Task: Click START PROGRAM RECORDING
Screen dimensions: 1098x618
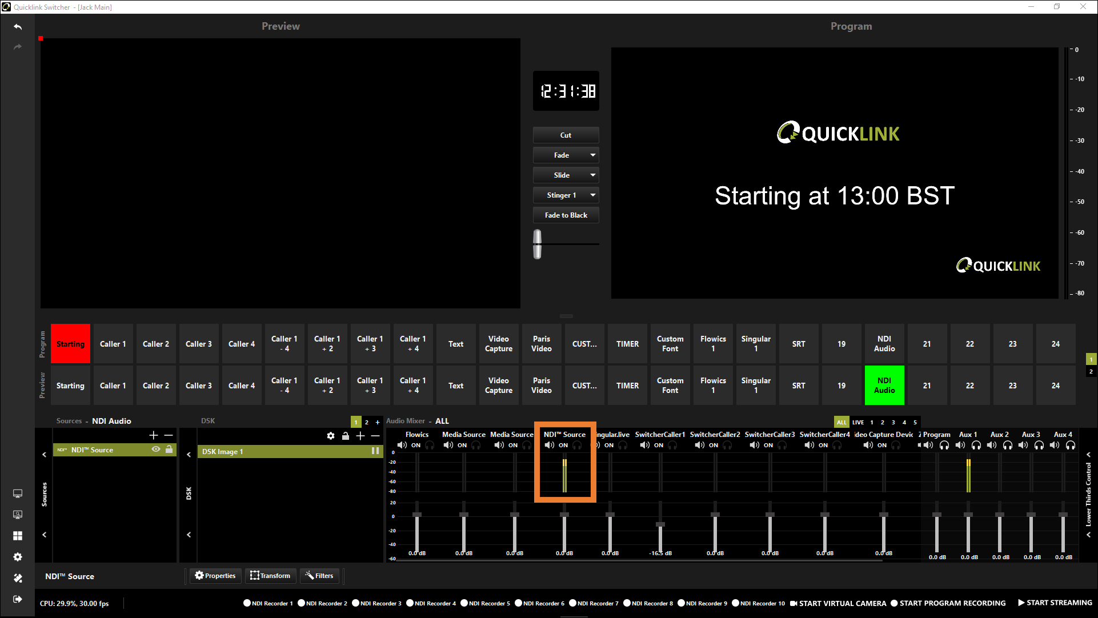Action: pyautogui.click(x=948, y=603)
